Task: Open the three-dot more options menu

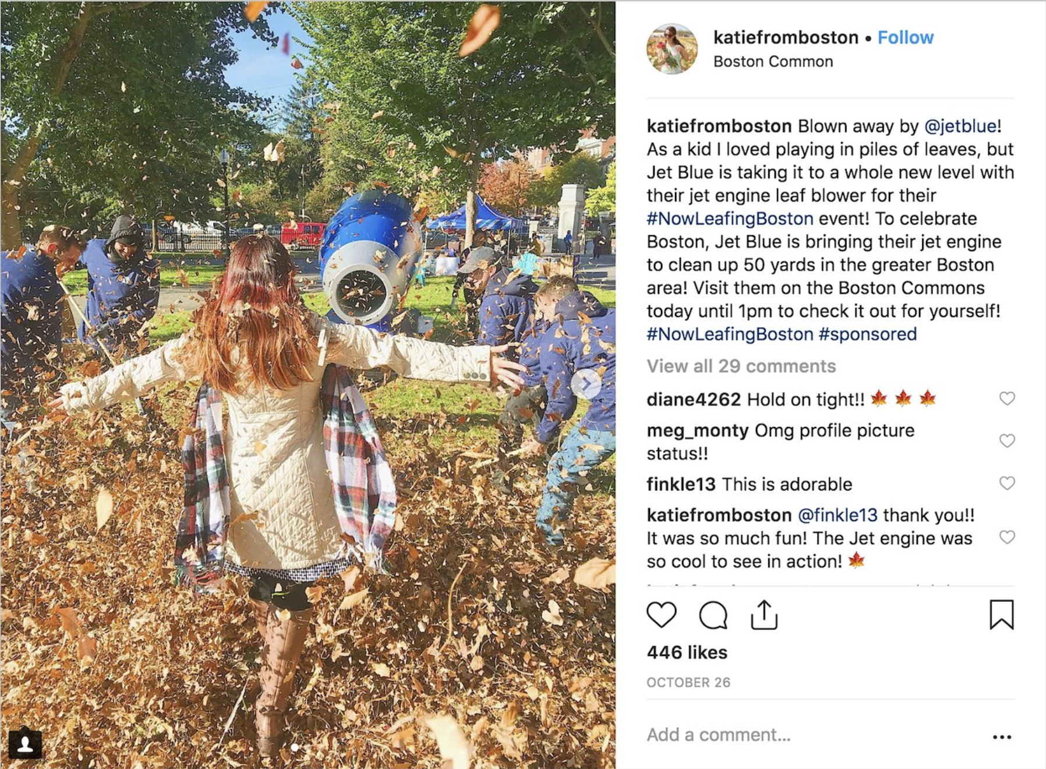Action: click(x=1001, y=737)
